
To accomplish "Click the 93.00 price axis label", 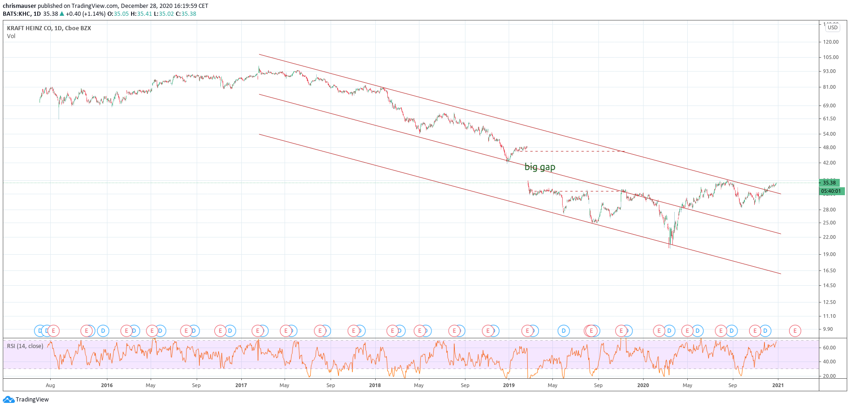I will [830, 71].
